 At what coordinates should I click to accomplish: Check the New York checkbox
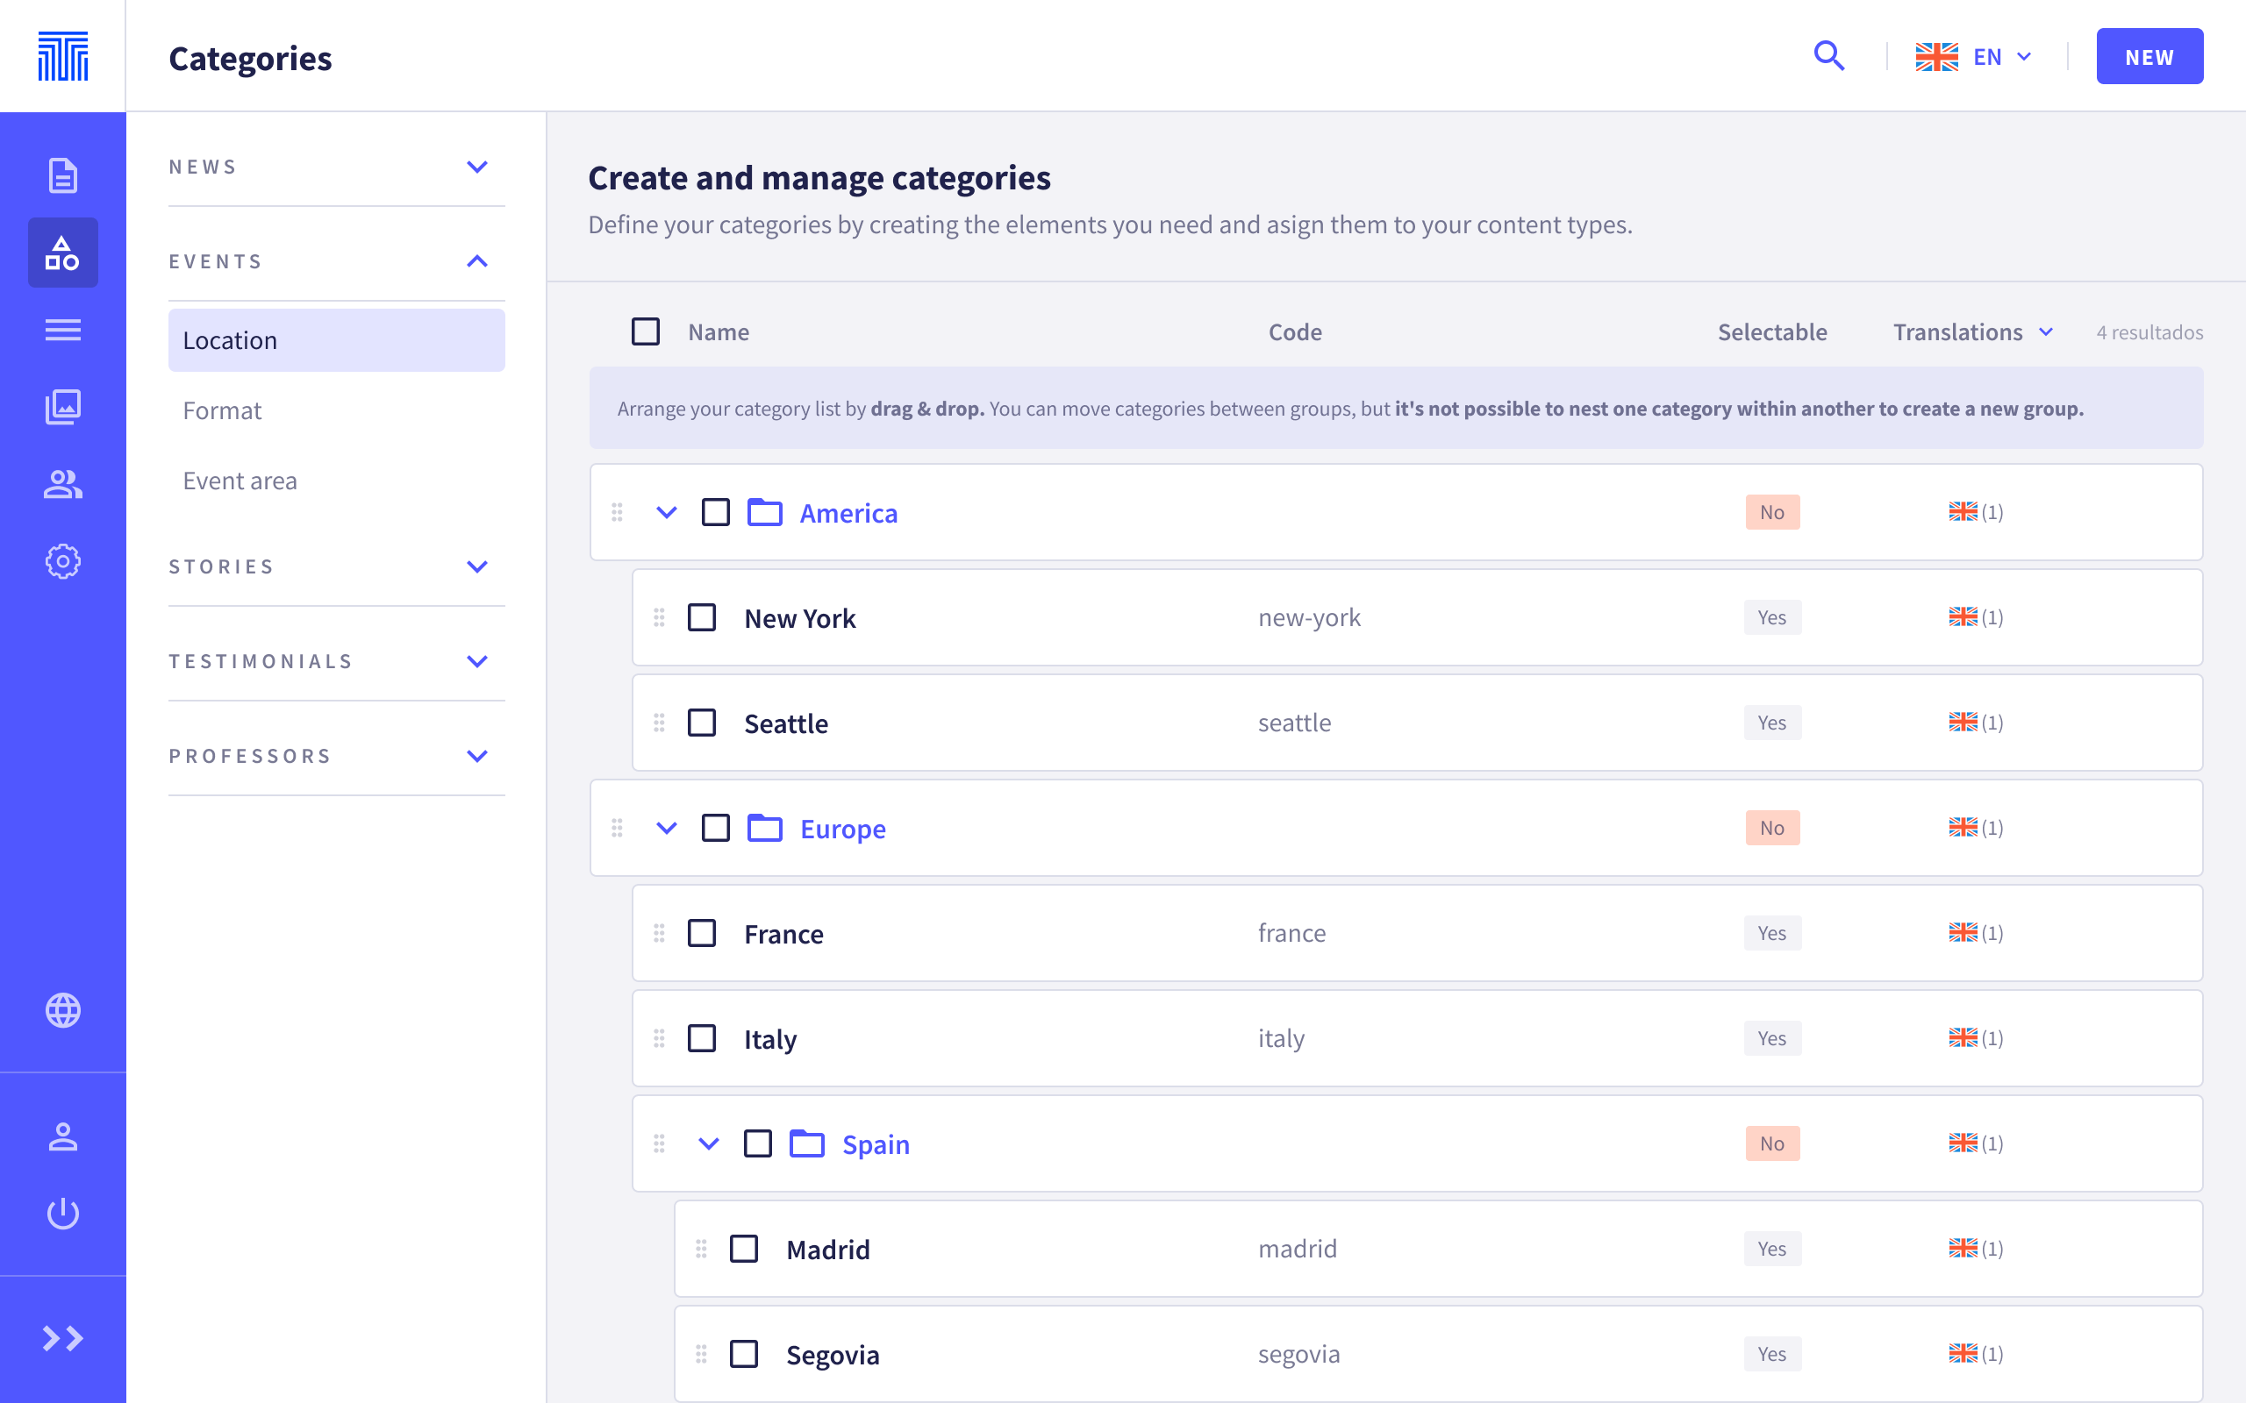(x=702, y=617)
